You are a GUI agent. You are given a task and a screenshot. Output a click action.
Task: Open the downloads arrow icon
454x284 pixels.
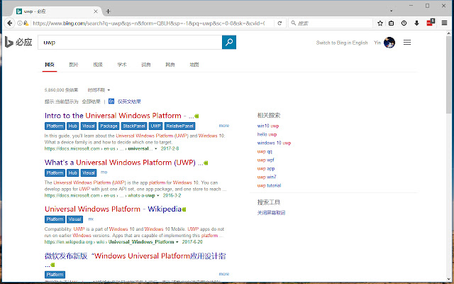[x=416, y=23]
